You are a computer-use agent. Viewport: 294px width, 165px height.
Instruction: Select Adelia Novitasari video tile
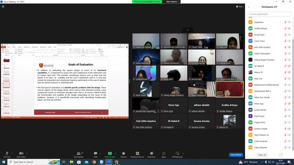pyautogui.click(x=174, y=57)
